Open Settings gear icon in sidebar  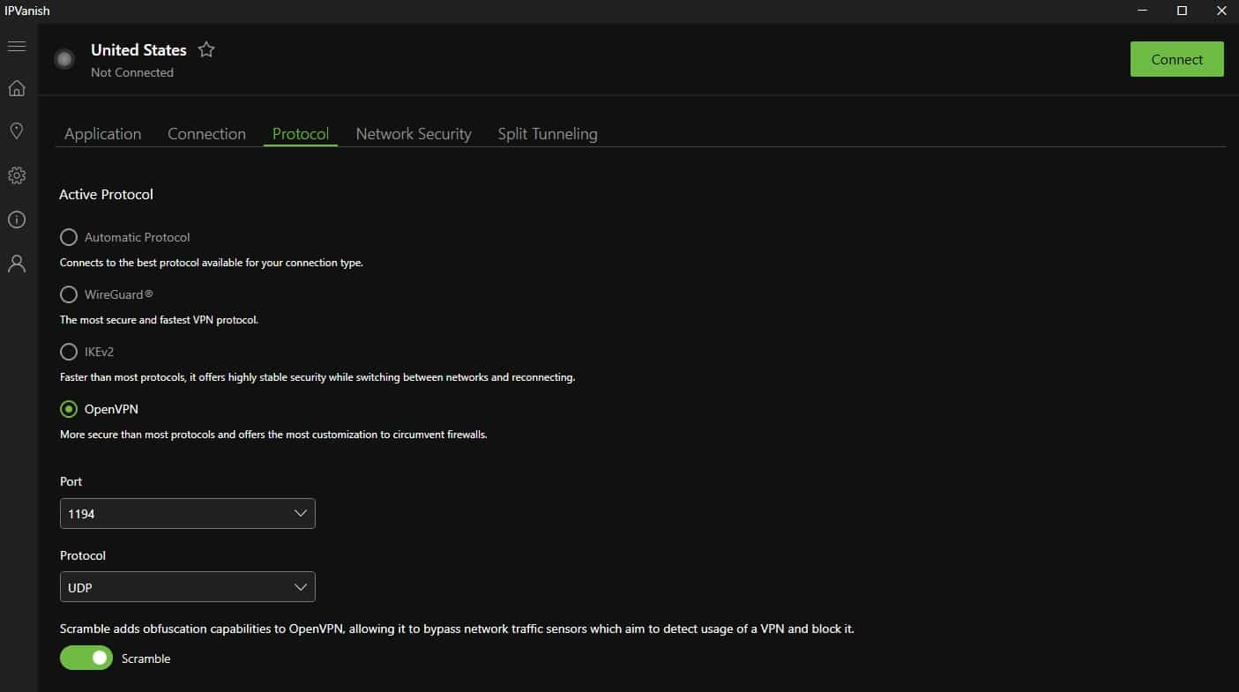(x=16, y=175)
